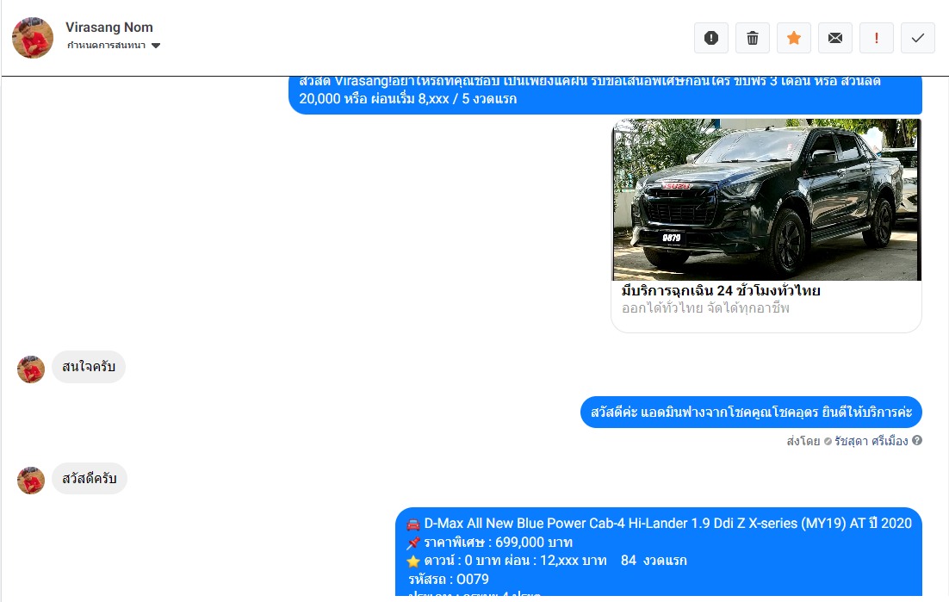Click card title มีบริการฉุกเฉิน 24 ชั่วโมงทั่วไทย
Screen dimensions: 949x602
(x=721, y=290)
